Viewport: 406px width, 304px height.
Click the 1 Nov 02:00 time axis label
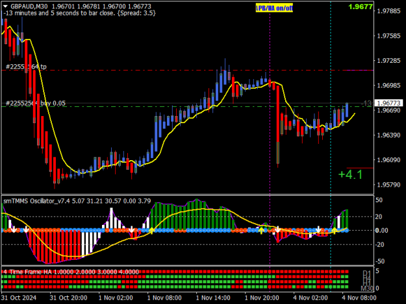(116, 298)
